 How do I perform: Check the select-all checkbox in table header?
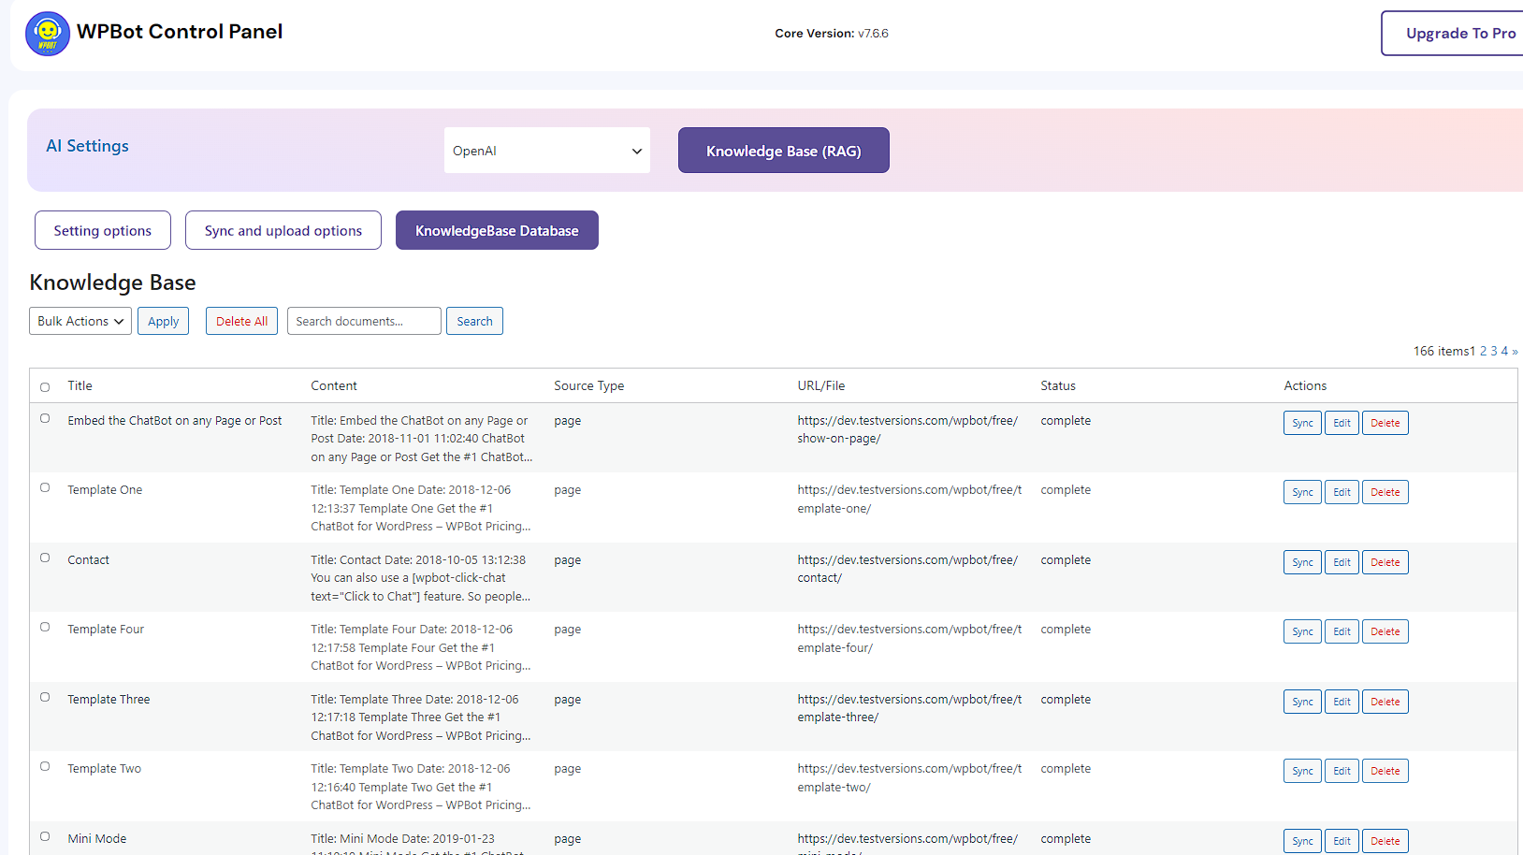[45, 387]
